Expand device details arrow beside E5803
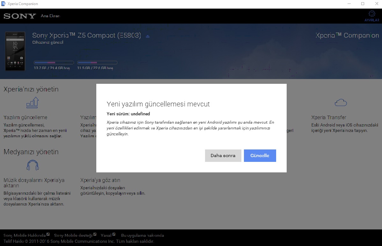This screenshot has height=246, width=382. point(148,36)
